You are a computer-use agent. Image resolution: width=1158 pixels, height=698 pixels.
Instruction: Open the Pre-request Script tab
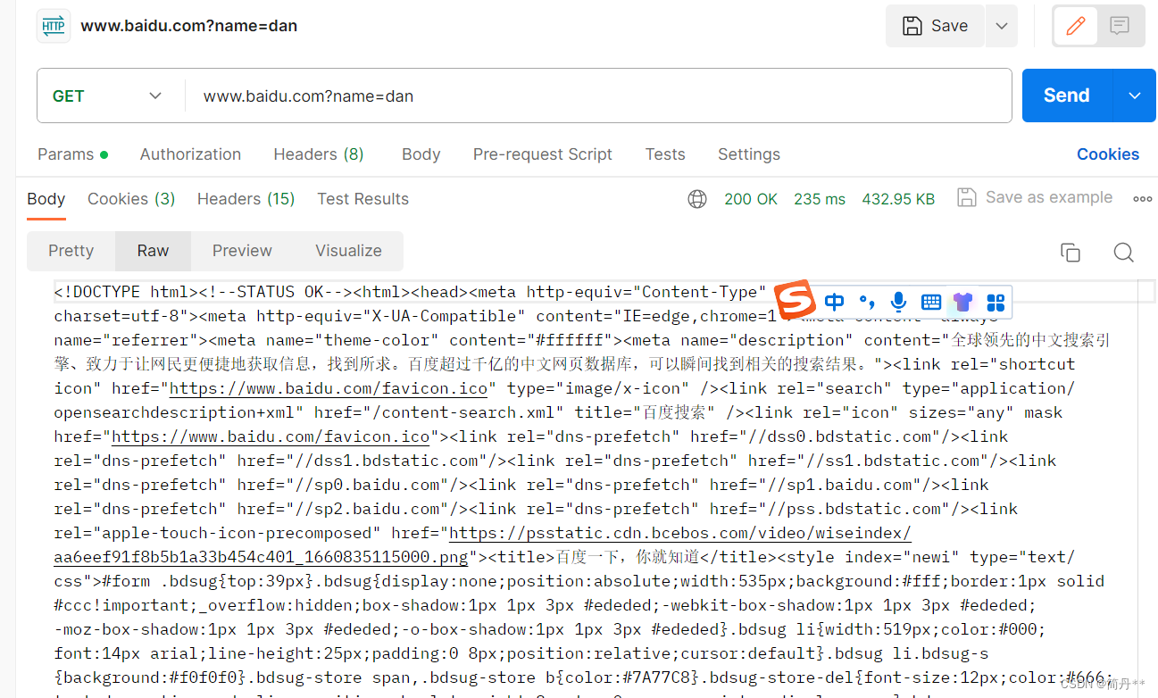(x=543, y=154)
